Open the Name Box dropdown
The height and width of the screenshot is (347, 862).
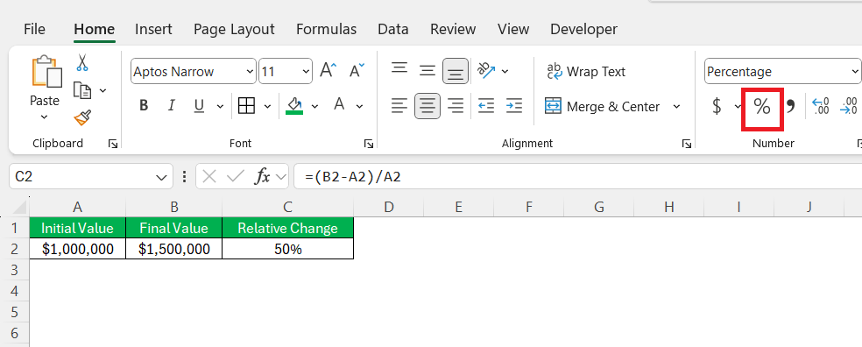(161, 177)
